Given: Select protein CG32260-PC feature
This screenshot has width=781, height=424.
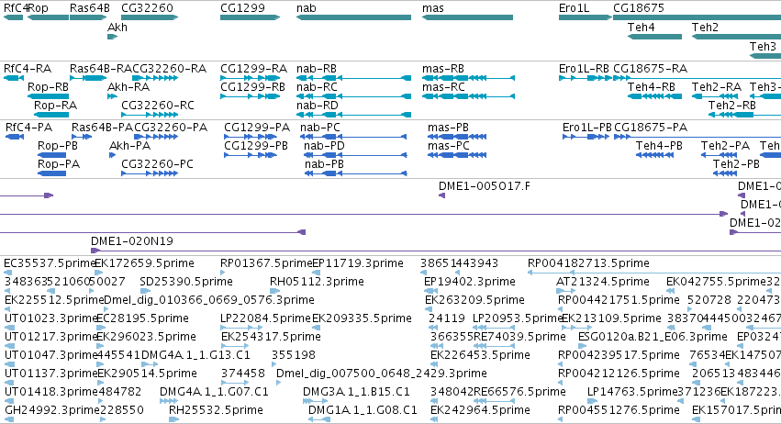Looking at the screenshot, I should tap(150, 173).
